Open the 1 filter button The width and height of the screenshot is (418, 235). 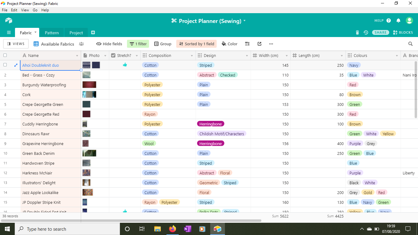[138, 44]
